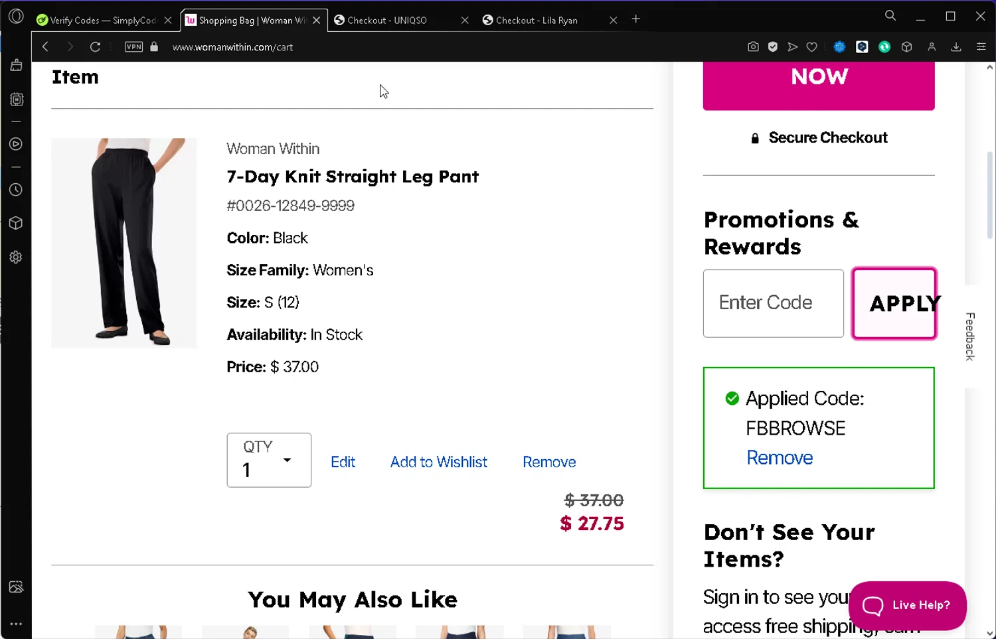Screen dimensions: 996x639
Task: Click the snapshot camera icon in address bar
Action: [753, 47]
